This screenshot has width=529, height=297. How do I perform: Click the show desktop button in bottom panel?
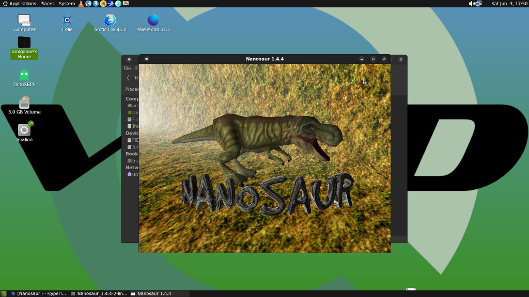coord(4,293)
